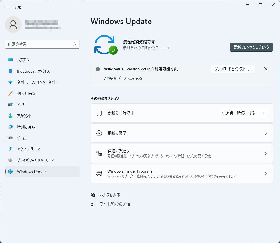Click the 個人用設定 paintbrush icon
Viewport: 280px width, 243px height.
point(10,94)
